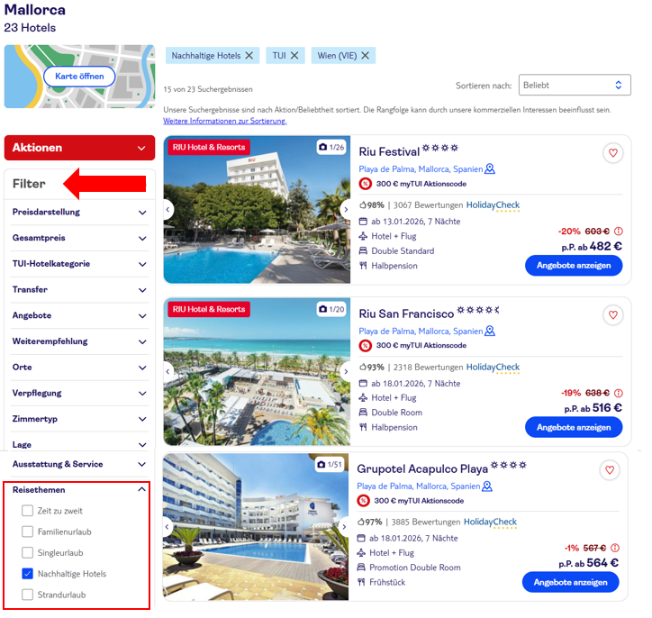Click price info icon next to 567 €

click(615, 548)
